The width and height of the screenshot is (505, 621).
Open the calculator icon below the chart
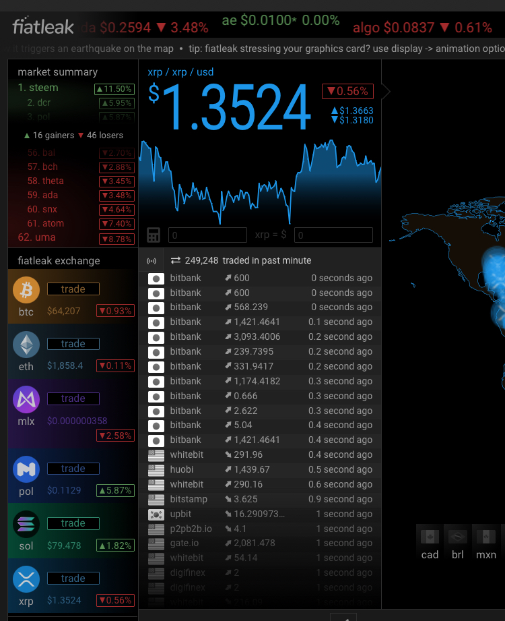pos(154,235)
